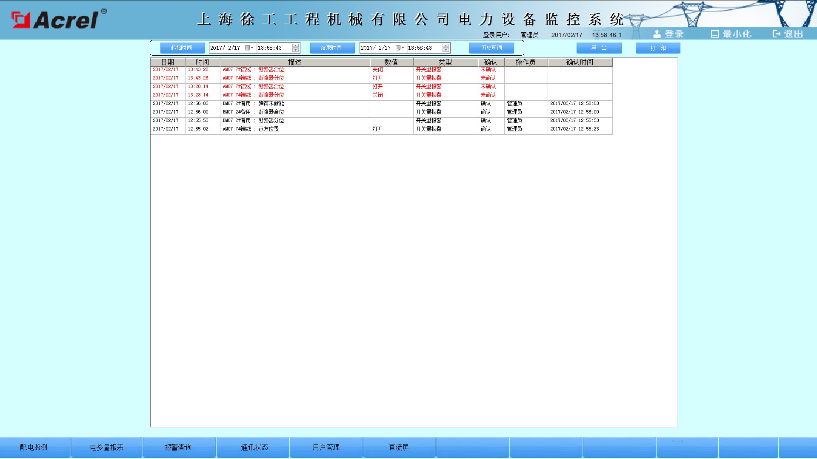Image resolution: width=817 pixels, height=459 pixels.
Task: Sort by 确认时间 column header
Action: 580,62
